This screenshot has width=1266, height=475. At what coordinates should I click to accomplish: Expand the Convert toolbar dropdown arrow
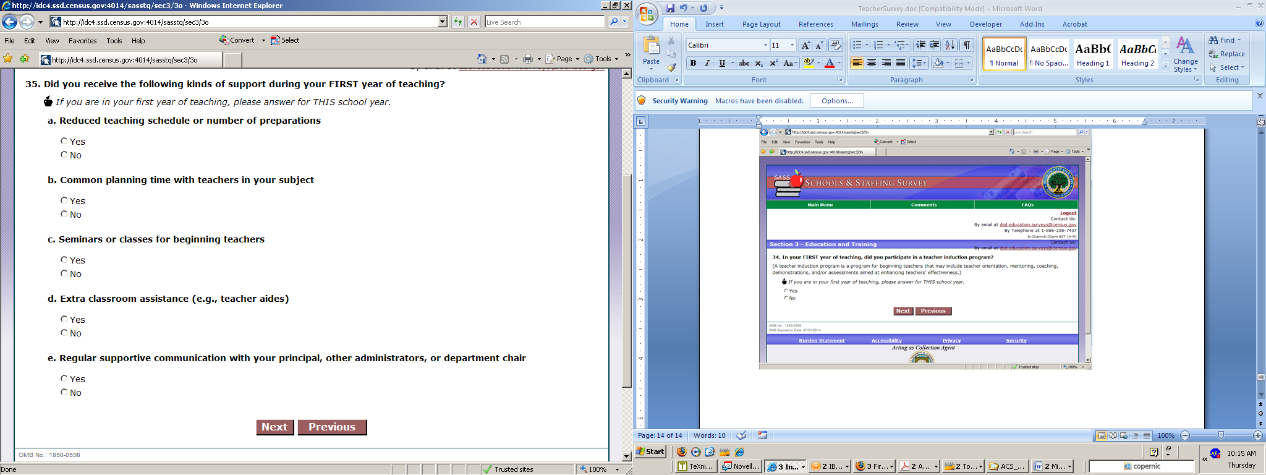pos(263,40)
